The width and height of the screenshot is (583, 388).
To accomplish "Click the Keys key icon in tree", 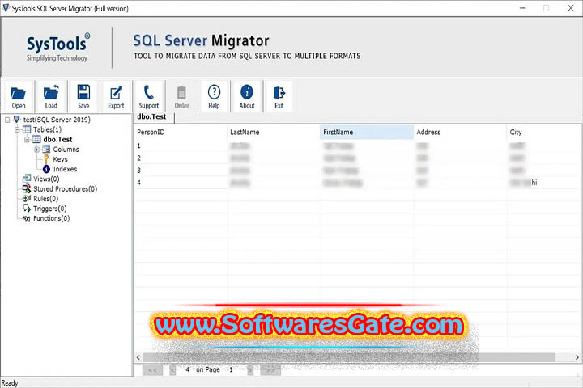I will click(46, 159).
